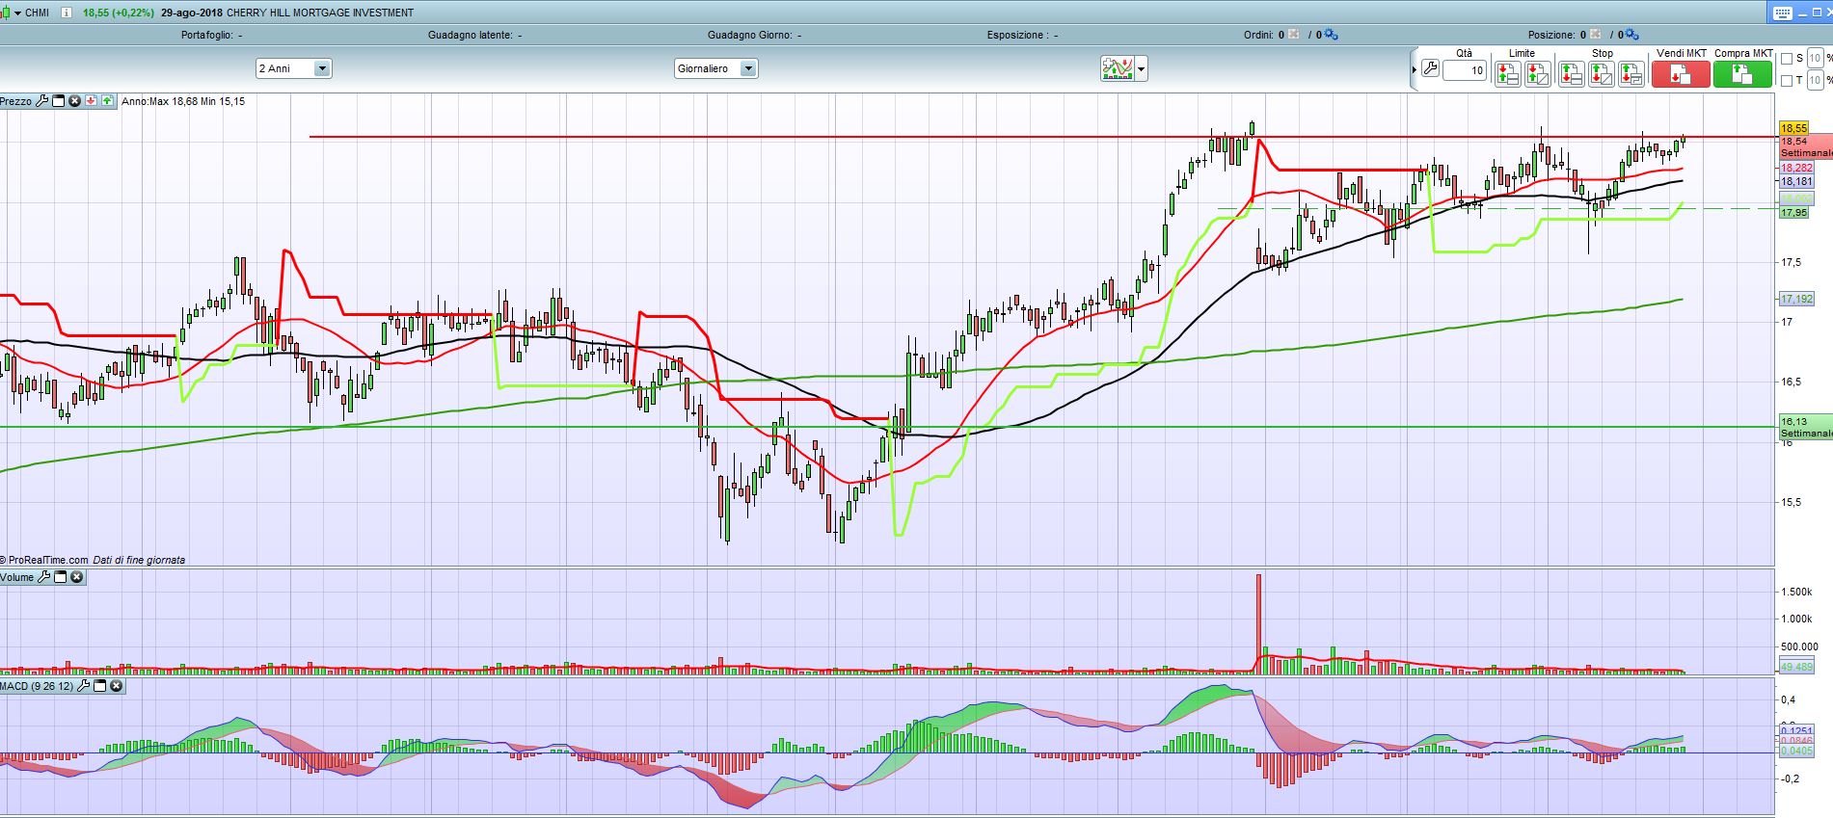Select the 18,282 moving average value label
The height and width of the screenshot is (818, 1833).
pos(1796,168)
